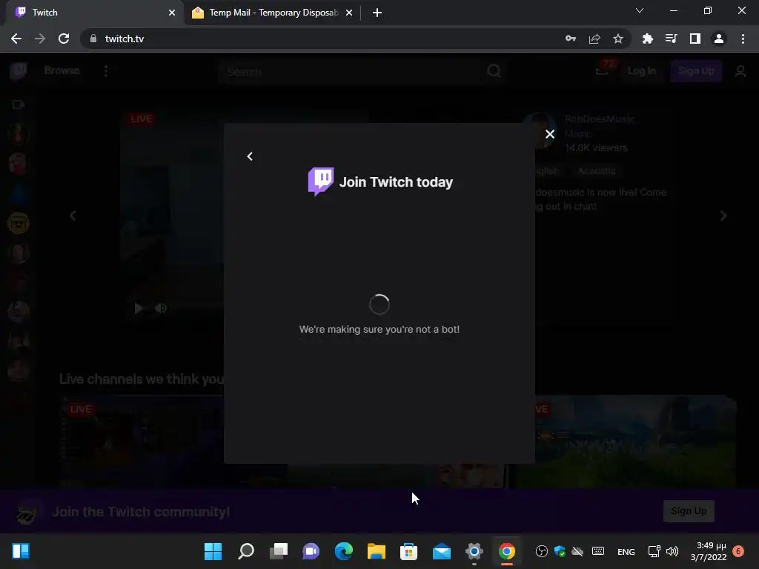
Task: Open the Twitch header three-dot more menu
Action: pos(106,71)
